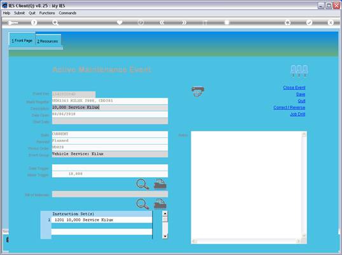Click the magnifier lookup below Meter Trigger

point(142,184)
